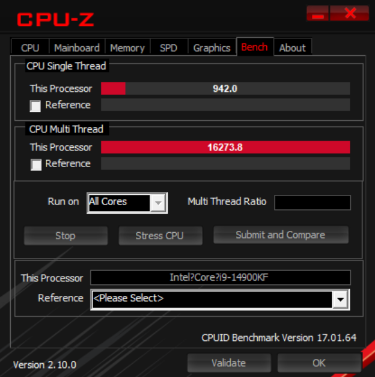Close CPU-Z with the red X
The height and width of the screenshot is (377, 375).
pyautogui.click(x=350, y=13)
